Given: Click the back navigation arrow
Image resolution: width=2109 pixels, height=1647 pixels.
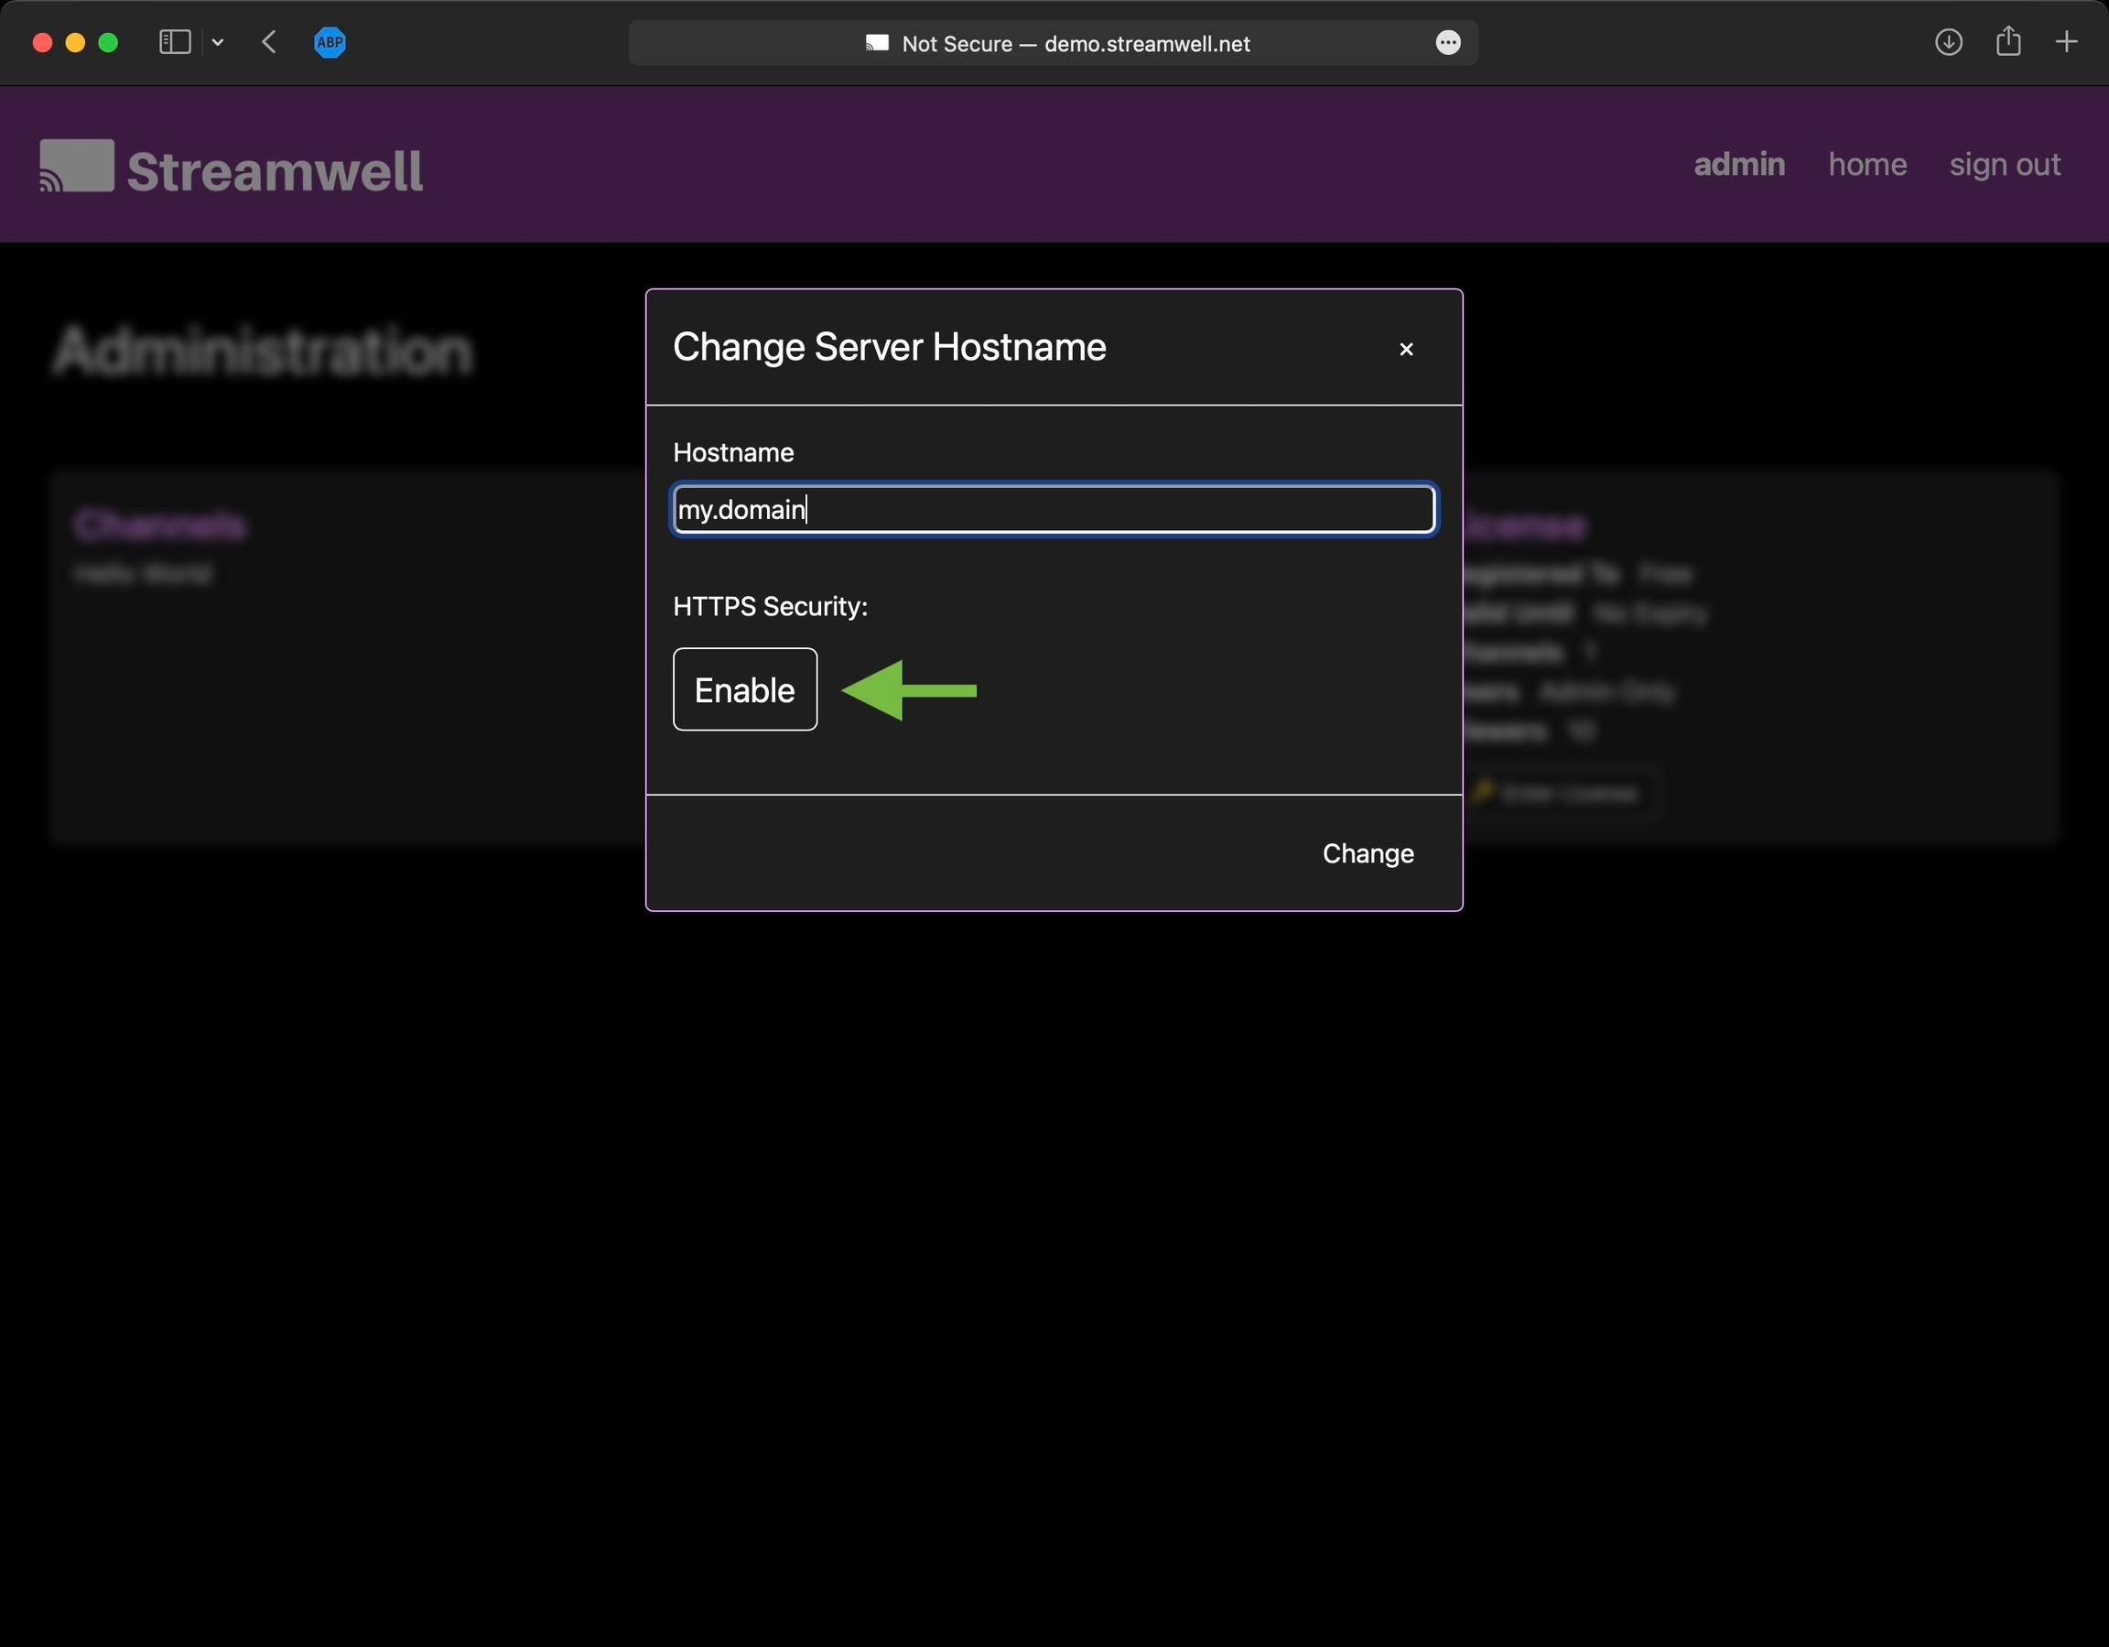Looking at the screenshot, I should pyautogui.click(x=269, y=42).
